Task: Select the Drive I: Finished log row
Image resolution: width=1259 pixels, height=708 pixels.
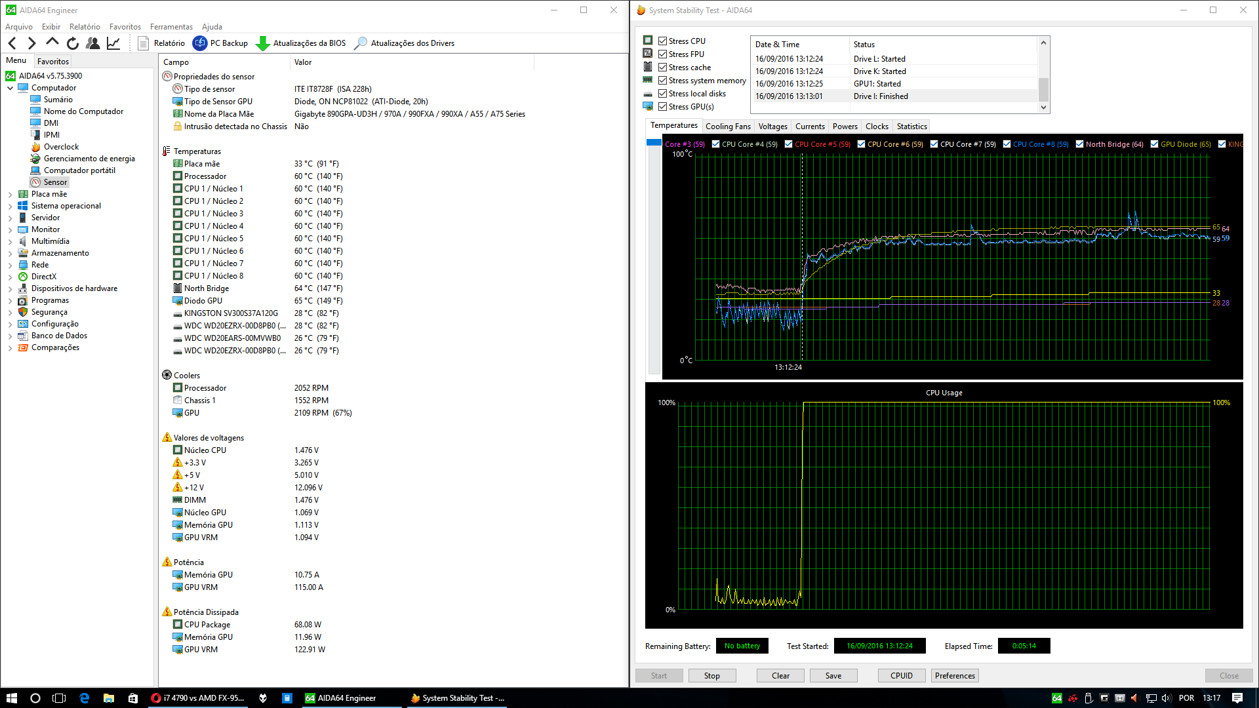Action: (x=894, y=96)
